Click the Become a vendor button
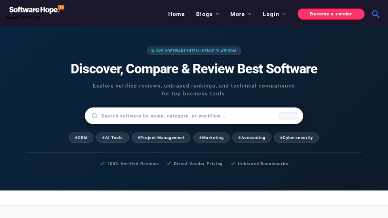 pos(331,14)
